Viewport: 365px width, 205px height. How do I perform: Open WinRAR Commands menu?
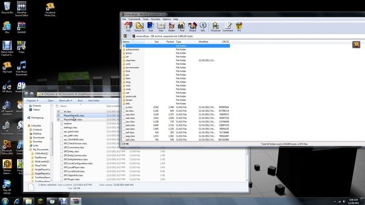tap(135, 19)
